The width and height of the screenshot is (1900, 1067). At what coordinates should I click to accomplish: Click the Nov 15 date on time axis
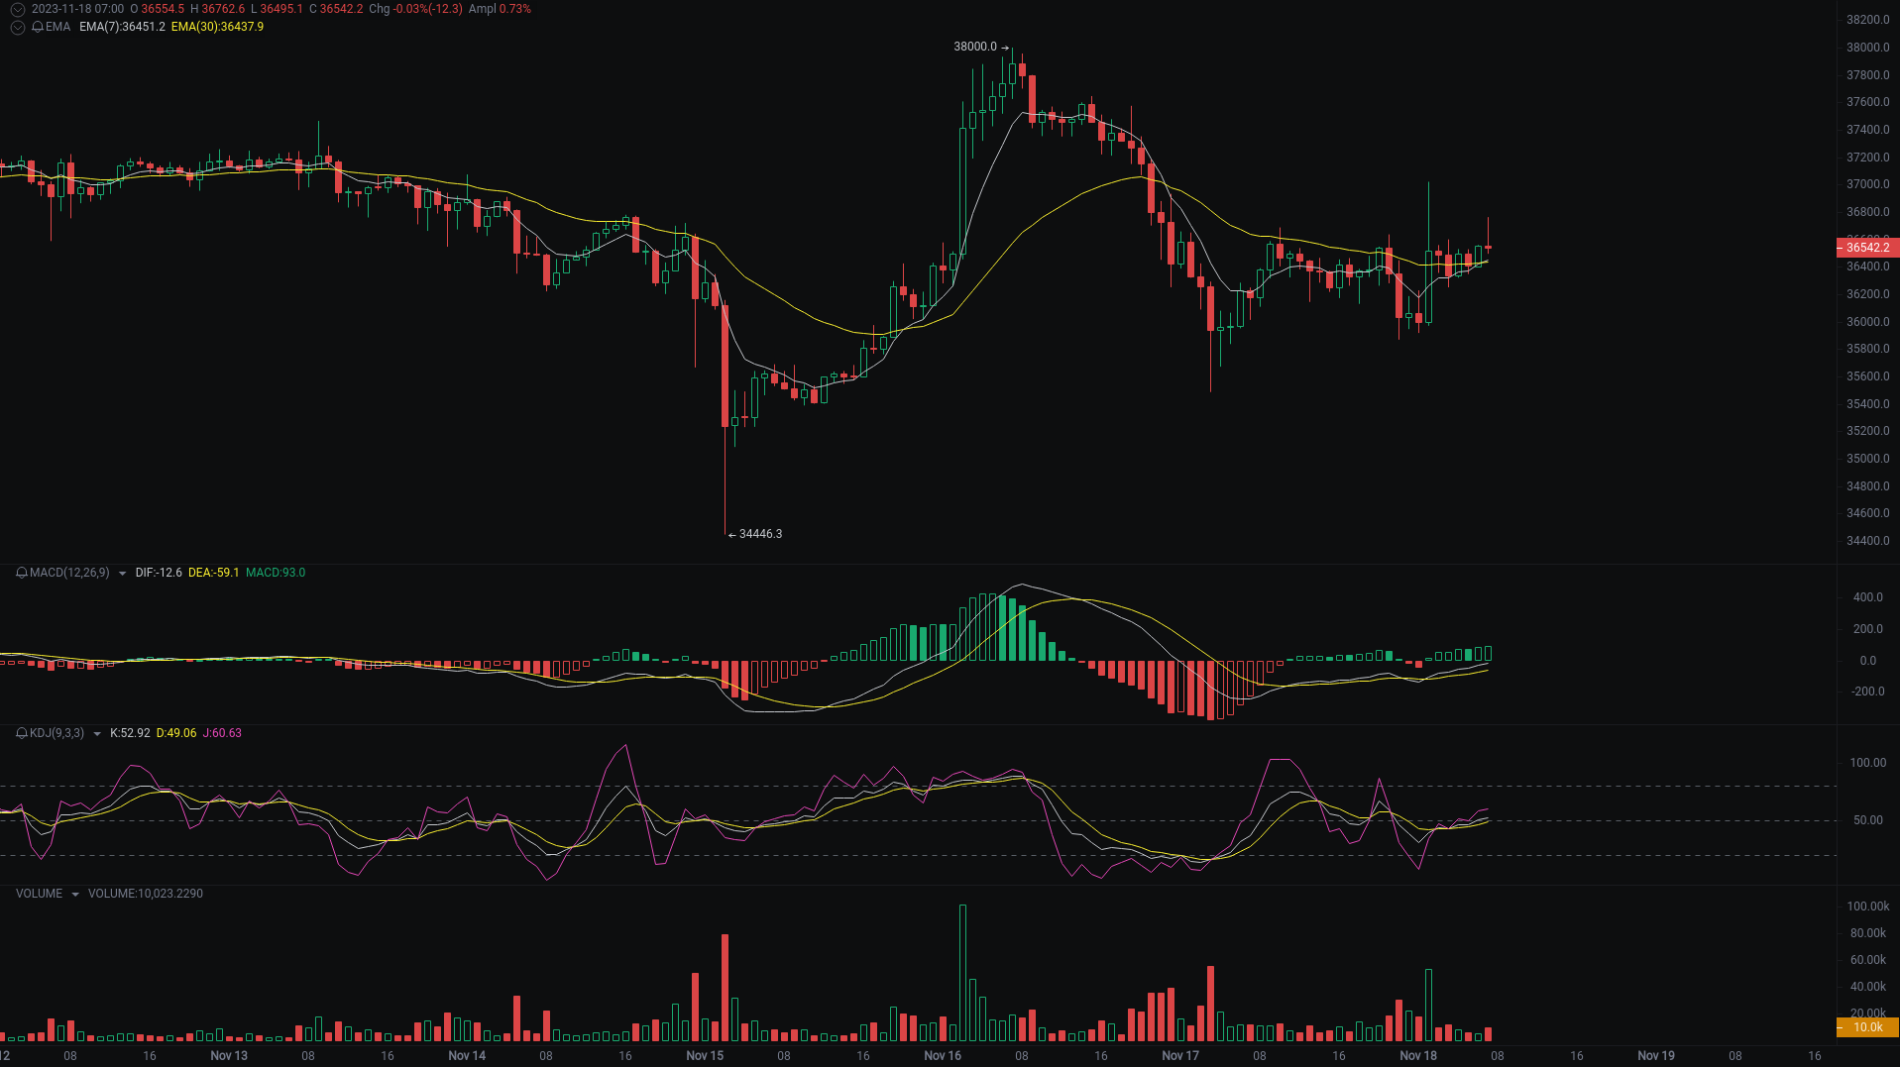pos(705,1056)
